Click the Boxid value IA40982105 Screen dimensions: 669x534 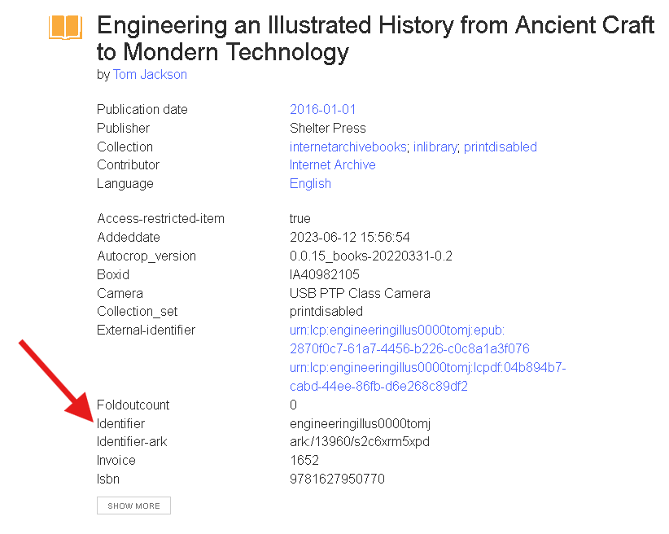pyautogui.click(x=324, y=274)
